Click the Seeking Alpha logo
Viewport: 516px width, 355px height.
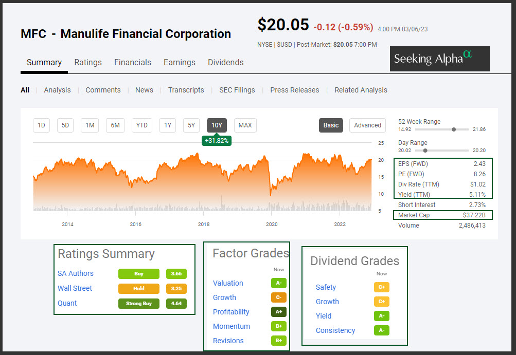point(439,59)
